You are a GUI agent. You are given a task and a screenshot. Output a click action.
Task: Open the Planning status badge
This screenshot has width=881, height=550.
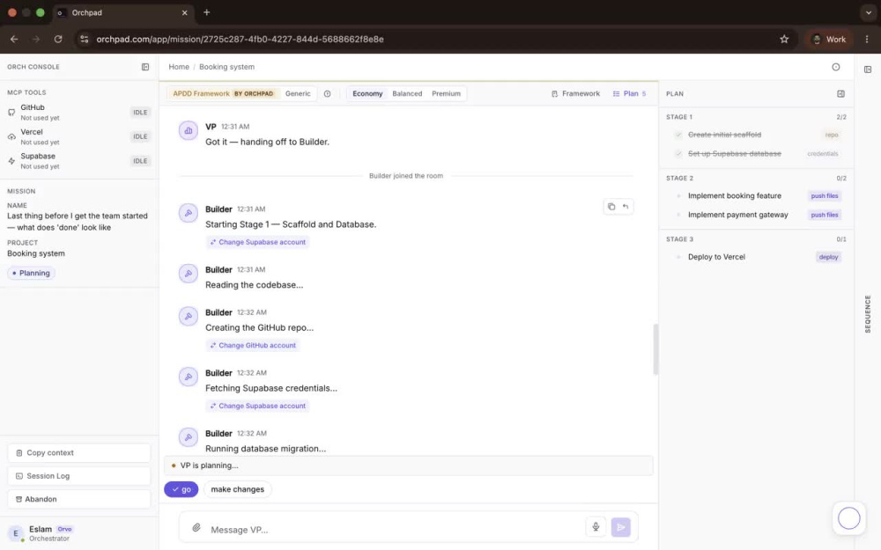click(x=31, y=274)
